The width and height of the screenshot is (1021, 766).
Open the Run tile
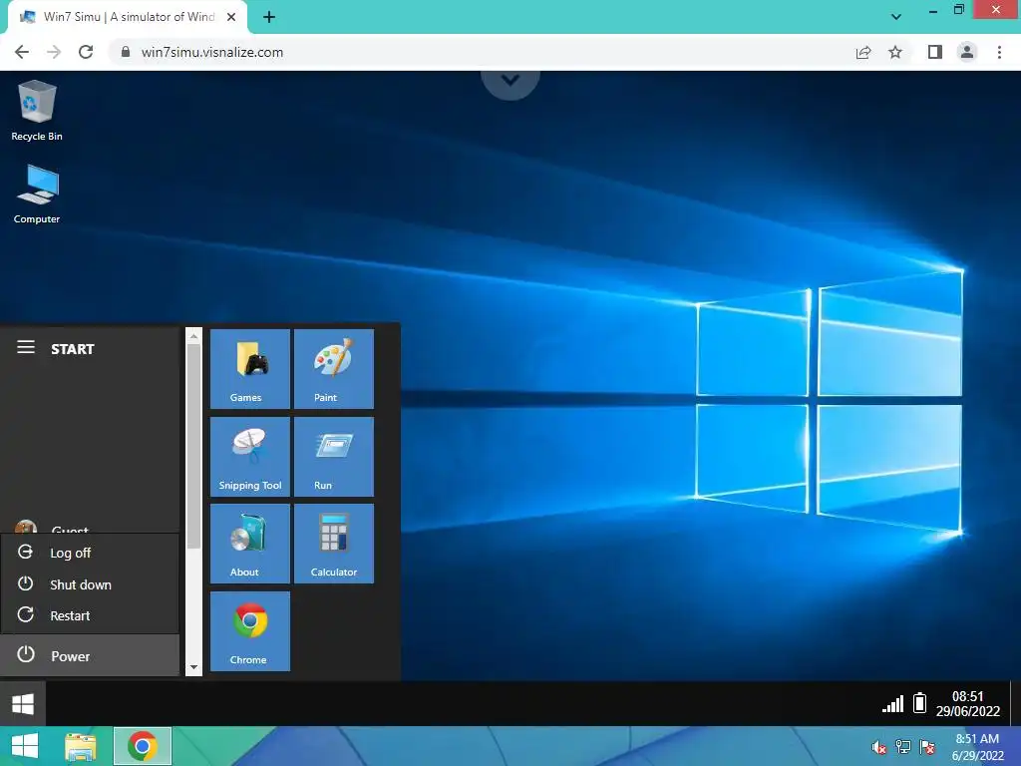coord(334,457)
